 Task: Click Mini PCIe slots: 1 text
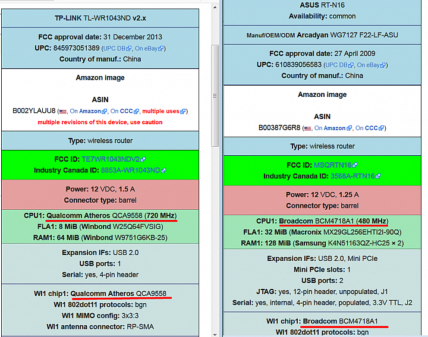point(322,270)
